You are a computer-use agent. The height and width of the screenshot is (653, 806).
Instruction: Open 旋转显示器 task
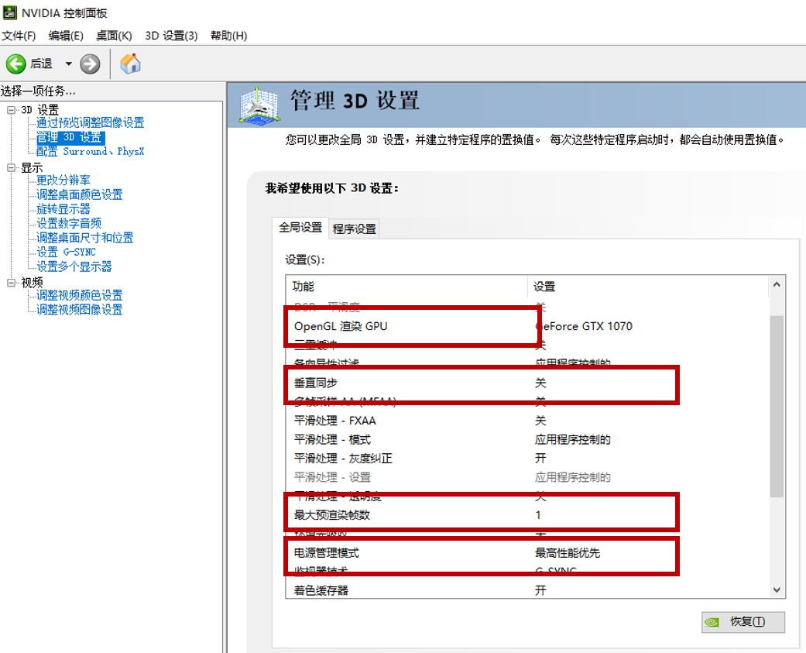pos(63,208)
